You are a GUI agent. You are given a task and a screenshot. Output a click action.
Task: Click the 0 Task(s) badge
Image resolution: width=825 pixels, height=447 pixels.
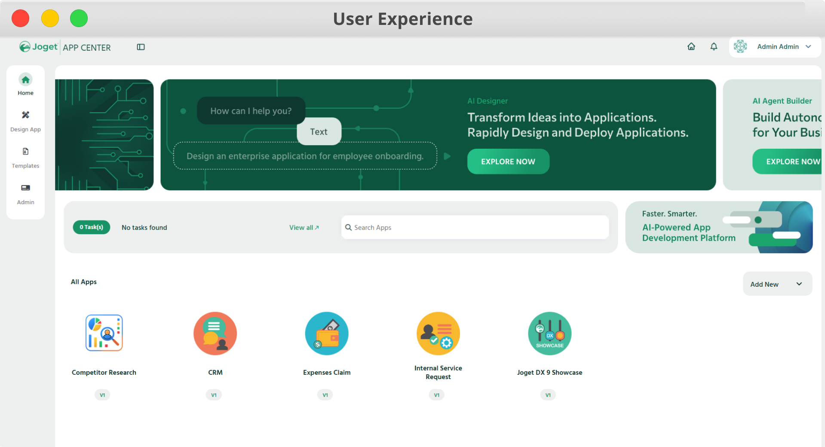point(91,227)
